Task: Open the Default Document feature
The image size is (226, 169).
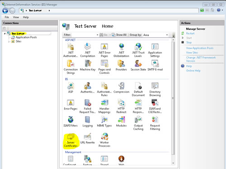Action: 138,89
